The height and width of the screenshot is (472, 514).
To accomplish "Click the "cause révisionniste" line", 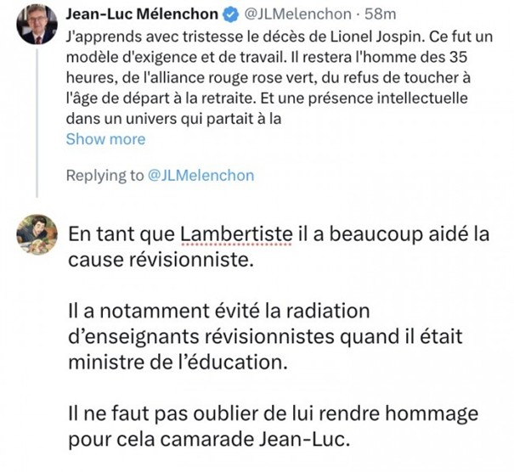I will click(x=160, y=260).
